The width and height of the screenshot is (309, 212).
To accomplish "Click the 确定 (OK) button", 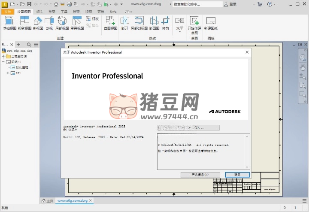I will click(237, 175).
